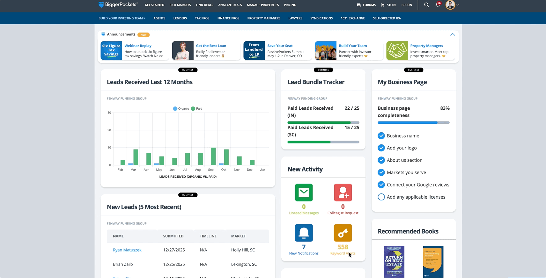Open the Store cart icon
Viewport: 546px width, 278px height.
click(383, 5)
